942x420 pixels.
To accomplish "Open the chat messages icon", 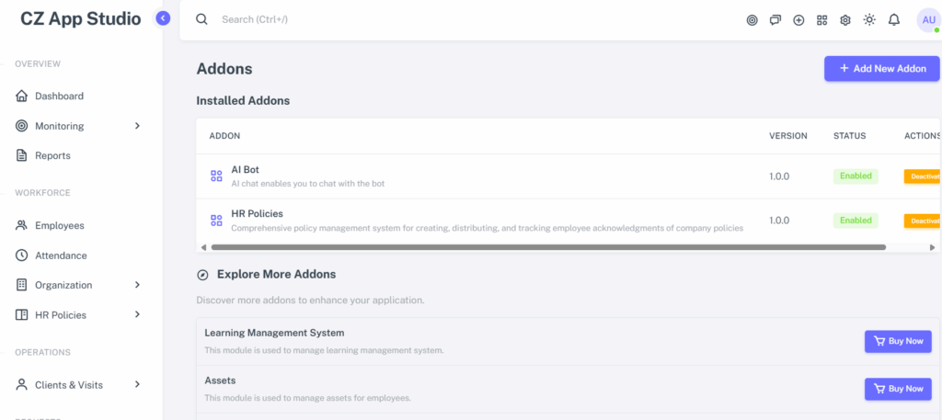I will [775, 20].
